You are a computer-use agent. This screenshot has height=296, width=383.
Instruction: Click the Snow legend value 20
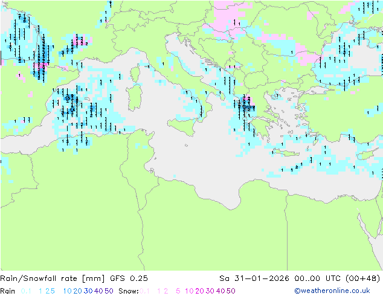[x=199, y=291]
